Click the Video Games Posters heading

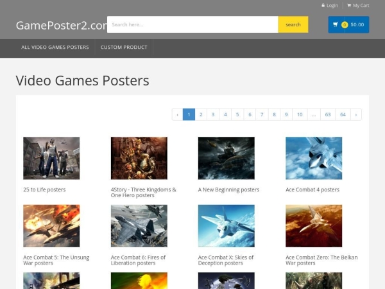[x=83, y=80]
